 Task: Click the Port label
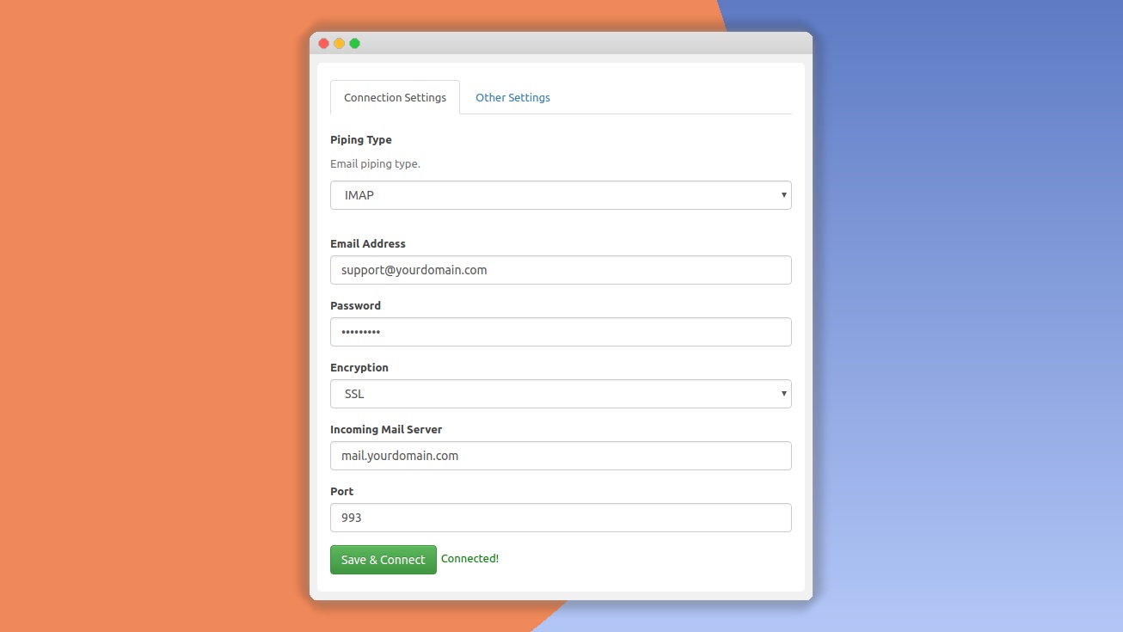342,492
